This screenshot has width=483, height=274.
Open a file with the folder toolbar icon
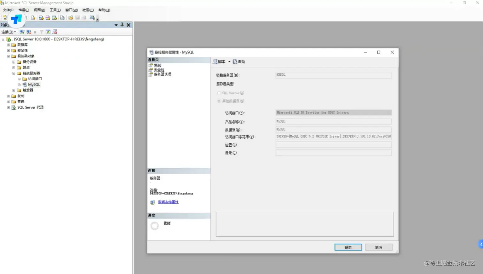click(71, 18)
